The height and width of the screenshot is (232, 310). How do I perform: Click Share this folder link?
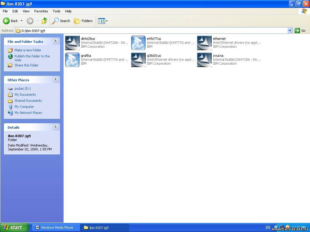[x=27, y=65]
